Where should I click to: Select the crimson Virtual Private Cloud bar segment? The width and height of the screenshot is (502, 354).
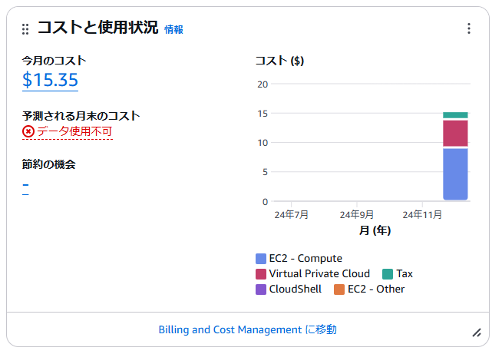pos(455,134)
